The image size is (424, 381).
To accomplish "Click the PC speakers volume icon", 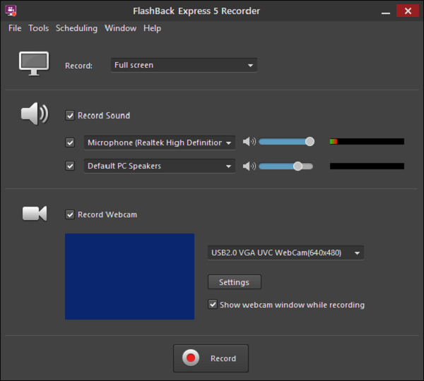I will point(249,167).
